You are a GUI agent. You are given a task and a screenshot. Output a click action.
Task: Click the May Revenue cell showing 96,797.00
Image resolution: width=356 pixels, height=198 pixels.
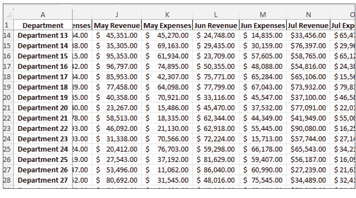117,66
